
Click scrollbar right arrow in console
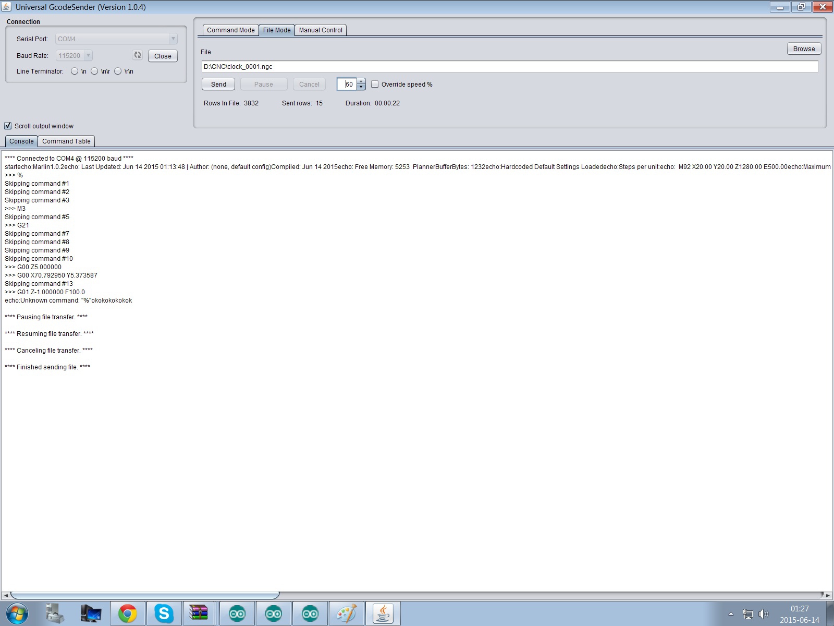(828, 595)
